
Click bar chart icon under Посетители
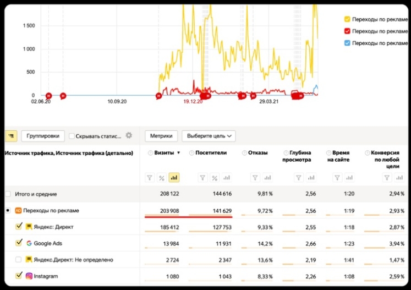pos(227,178)
